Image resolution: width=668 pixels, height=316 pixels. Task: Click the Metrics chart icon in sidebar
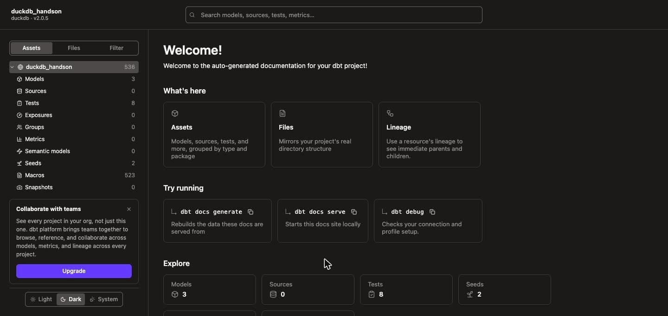(x=19, y=139)
